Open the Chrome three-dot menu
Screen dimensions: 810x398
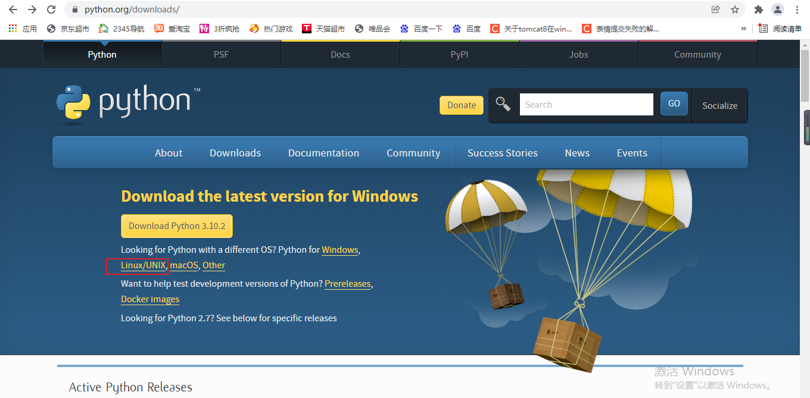pos(797,10)
